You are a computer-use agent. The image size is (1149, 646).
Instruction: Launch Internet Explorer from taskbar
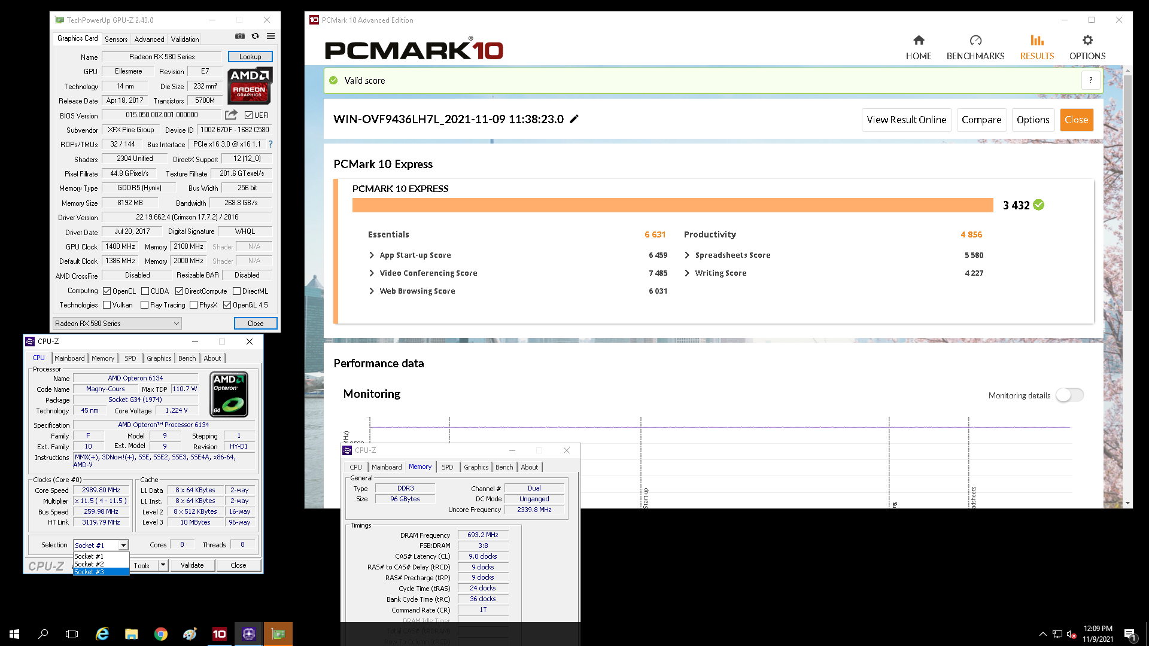(102, 634)
